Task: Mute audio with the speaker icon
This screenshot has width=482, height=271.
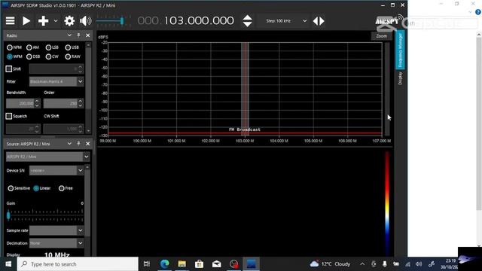Action: coord(85,21)
